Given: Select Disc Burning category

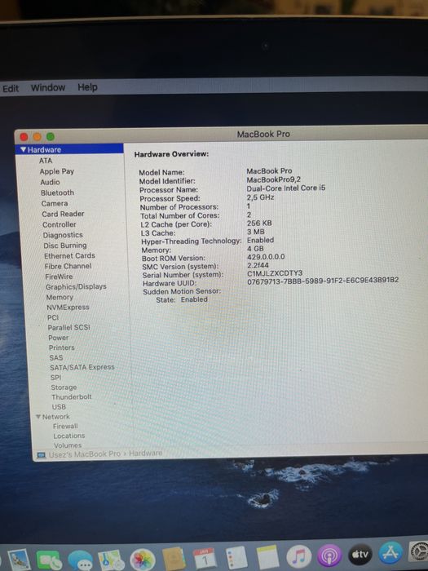Looking at the screenshot, I should [x=65, y=246].
